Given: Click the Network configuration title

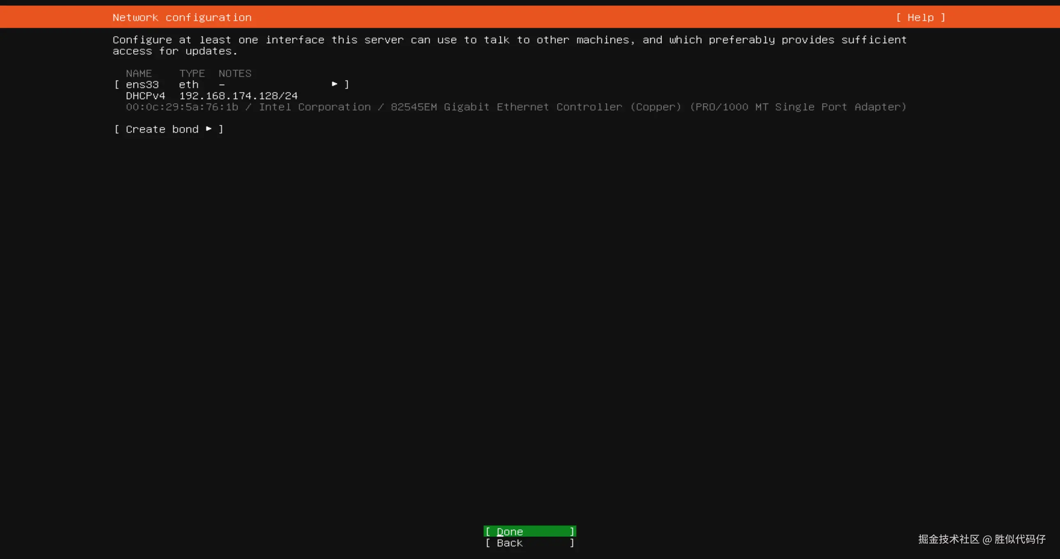Looking at the screenshot, I should click(x=182, y=17).
